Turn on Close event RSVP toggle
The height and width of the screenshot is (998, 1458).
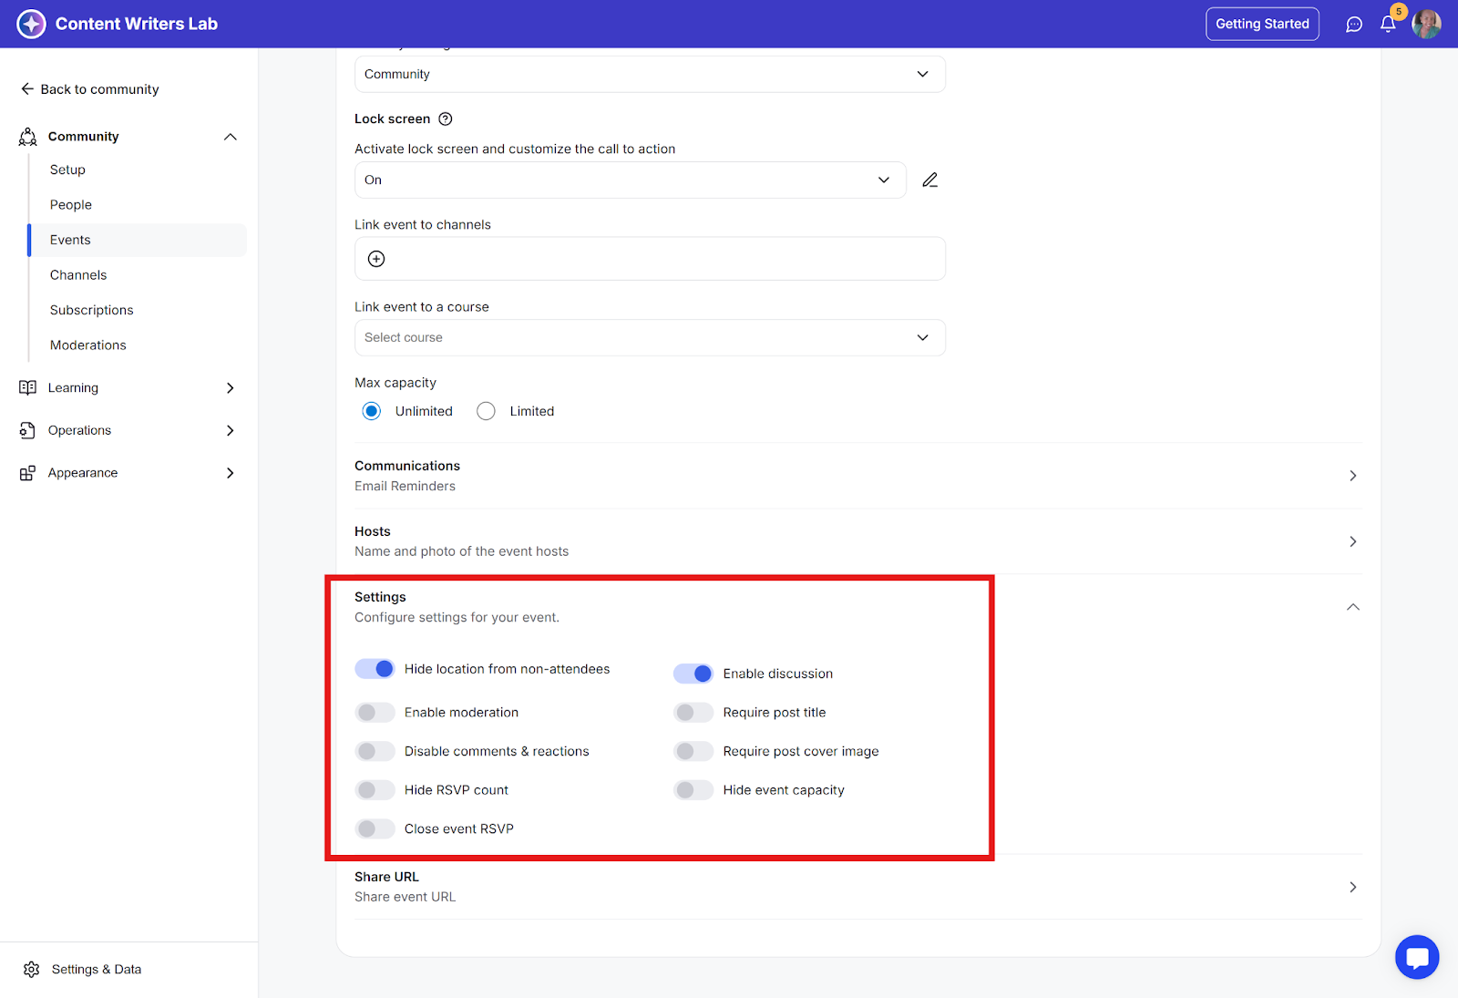375,828
